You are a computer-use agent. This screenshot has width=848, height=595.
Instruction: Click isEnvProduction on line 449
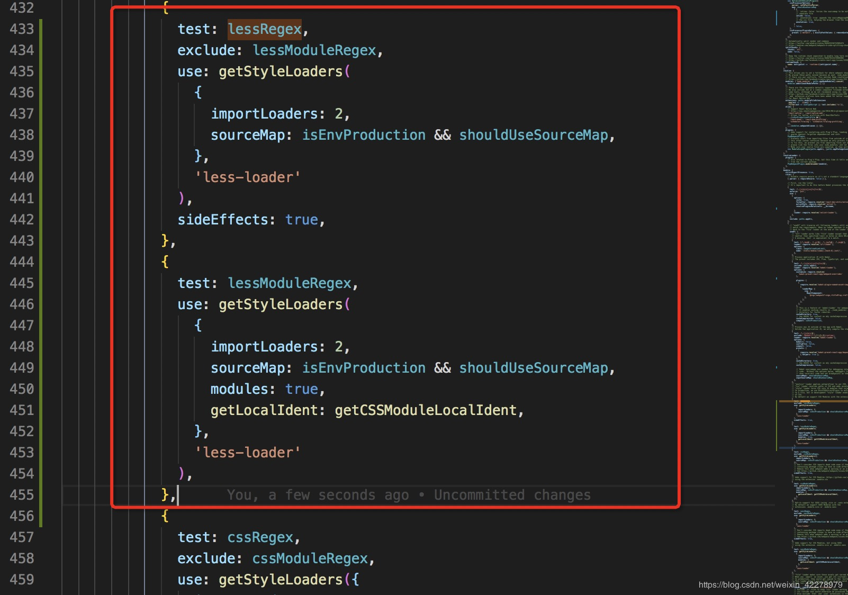coord(364,368)
